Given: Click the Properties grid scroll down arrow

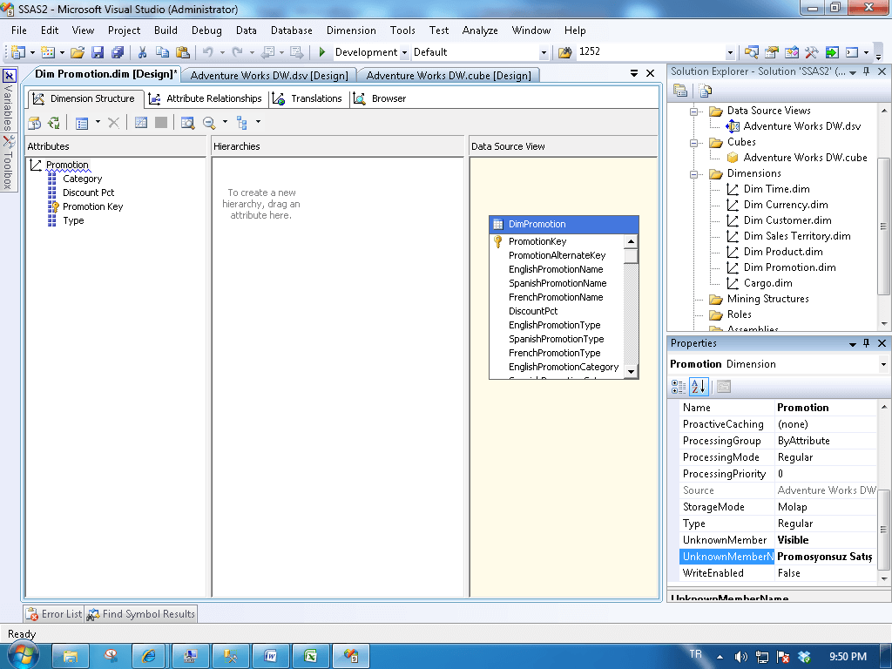Looking at the screenshot, I should pyautogui.click(x=883, y=578).
